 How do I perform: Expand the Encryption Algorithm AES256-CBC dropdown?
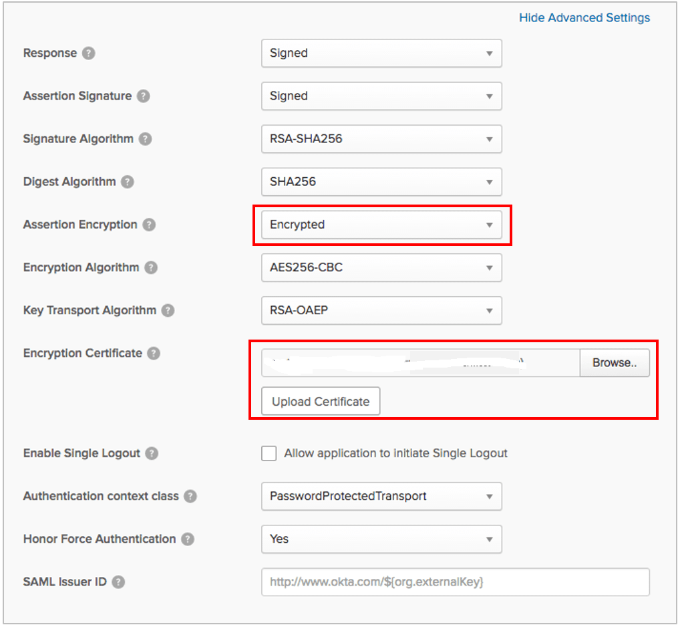pos(381,267)
